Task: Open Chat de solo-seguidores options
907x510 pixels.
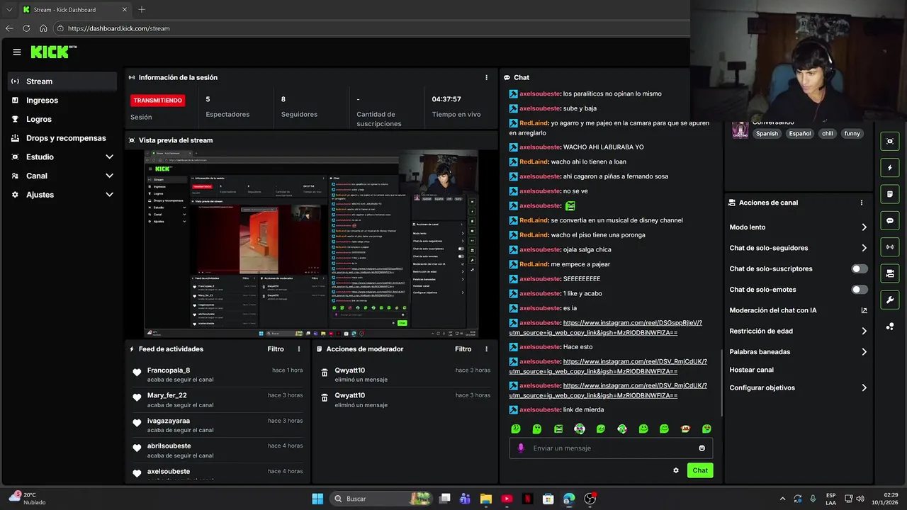Action: (x=798, y=248)
